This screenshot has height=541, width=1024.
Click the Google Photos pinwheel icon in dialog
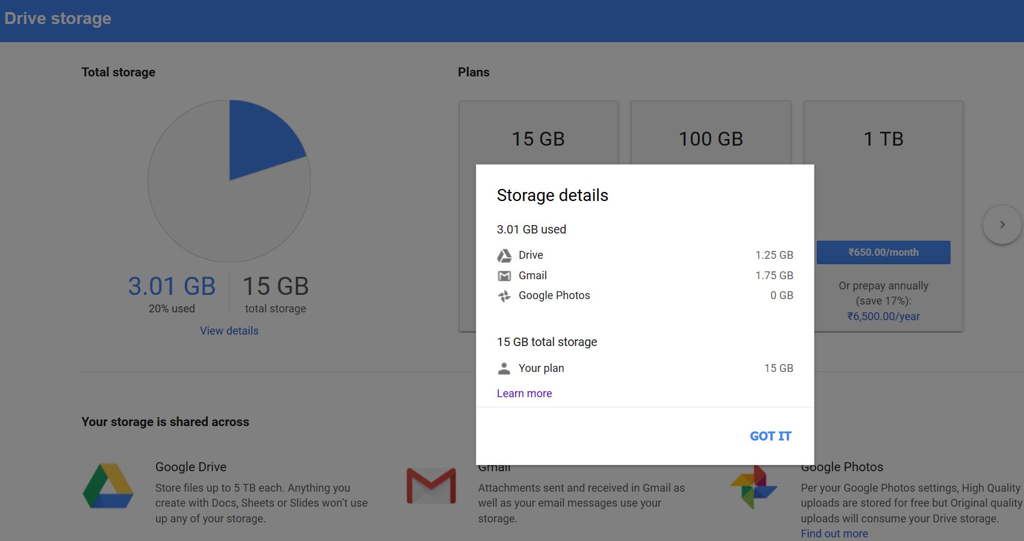(504, 296)
